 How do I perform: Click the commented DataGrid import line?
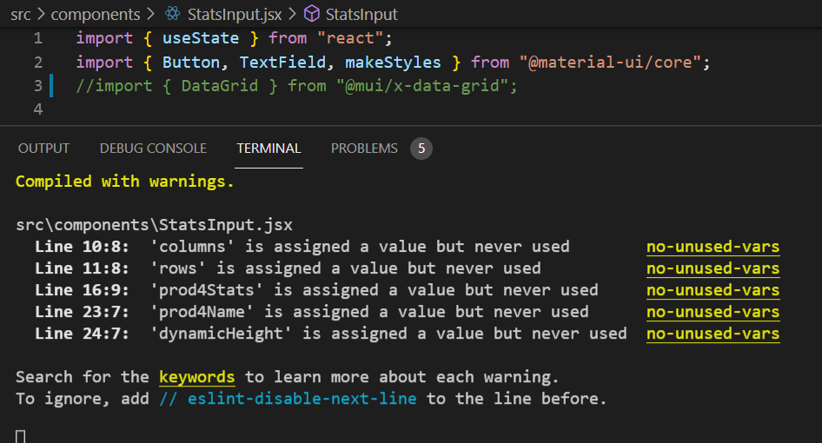296,85
